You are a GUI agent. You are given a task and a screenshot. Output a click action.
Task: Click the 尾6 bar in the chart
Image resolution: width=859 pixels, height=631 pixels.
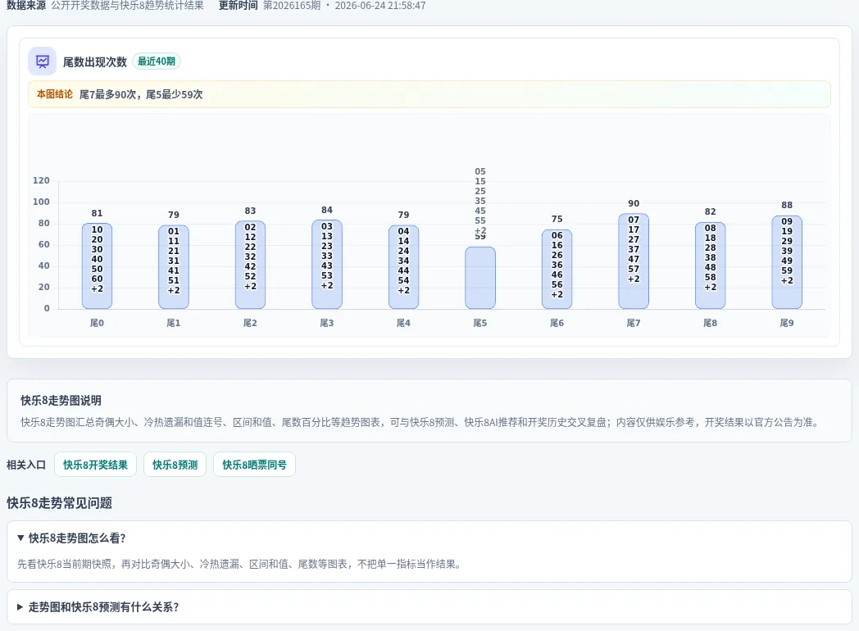[x=557, y=269]
